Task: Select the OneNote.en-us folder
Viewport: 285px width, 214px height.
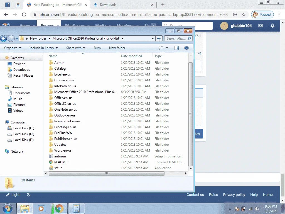Action: pyautogui.click(x=65, y=109)
